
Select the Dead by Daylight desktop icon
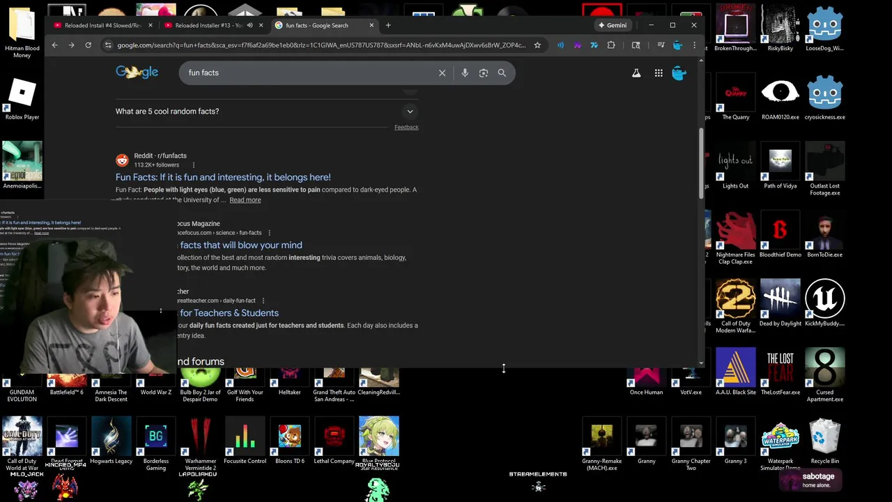click(x=780, y=303)
